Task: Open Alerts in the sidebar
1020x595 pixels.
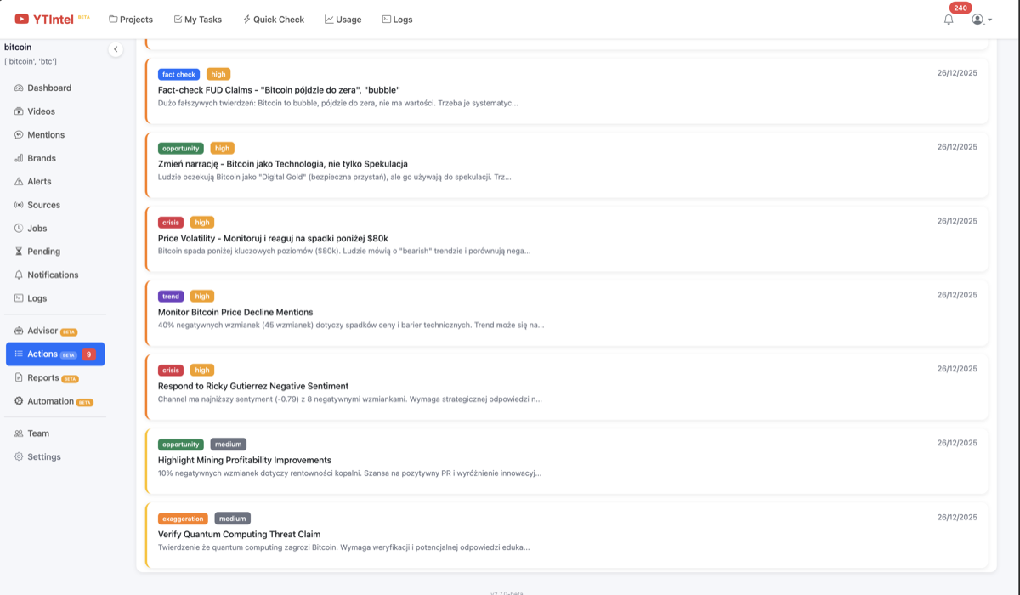Action: [x=39, y=182]
